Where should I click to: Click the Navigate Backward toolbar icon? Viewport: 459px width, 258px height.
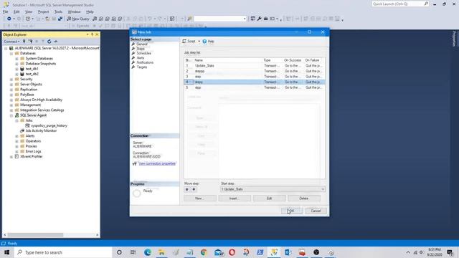click(x=9, y=19)
